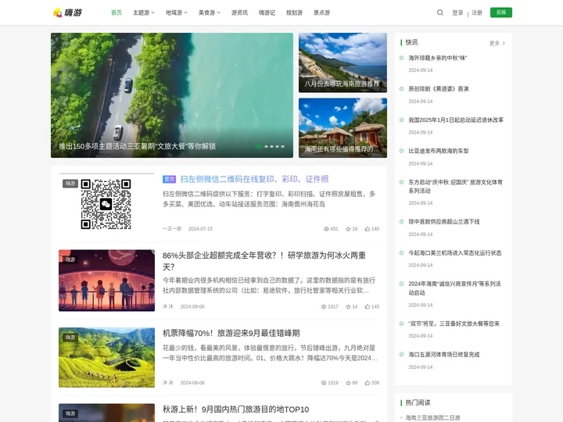Click author name 一正一邪
Screen dimensions: 563x422
(171, 229)
